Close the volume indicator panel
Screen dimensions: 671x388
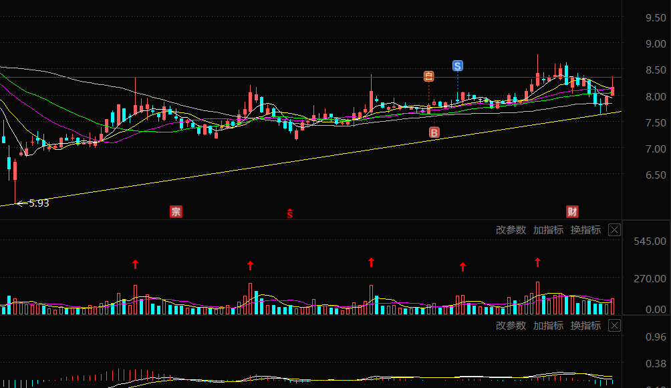[x=614, y=230]
